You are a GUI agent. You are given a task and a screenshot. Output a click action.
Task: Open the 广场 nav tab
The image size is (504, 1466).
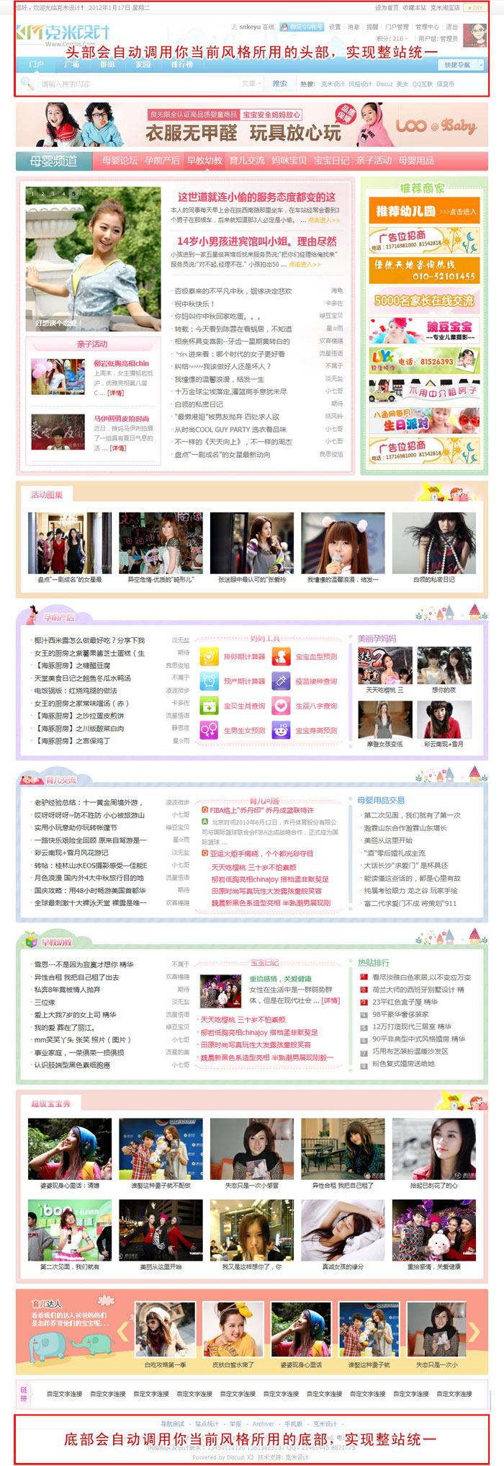pyautogui.click(x=72, y=64)
